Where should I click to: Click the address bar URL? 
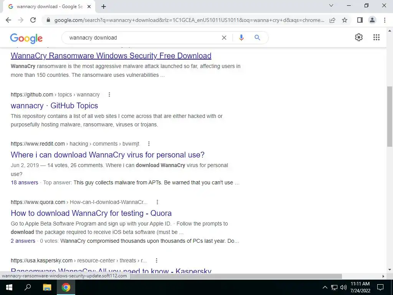[x=189, y=20]
